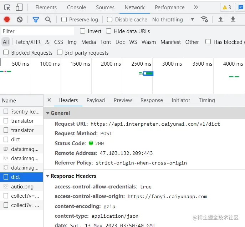Clear the network log
Image resolution: width=245 pixels, height=227 pixels.
point(20,20)
